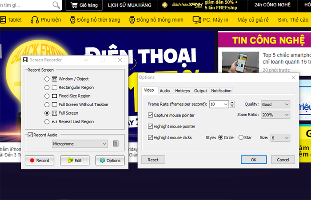Click the headphones icon for Phụ kiện
The width and height of the screenshot is (311, 200).
[35, 20]
